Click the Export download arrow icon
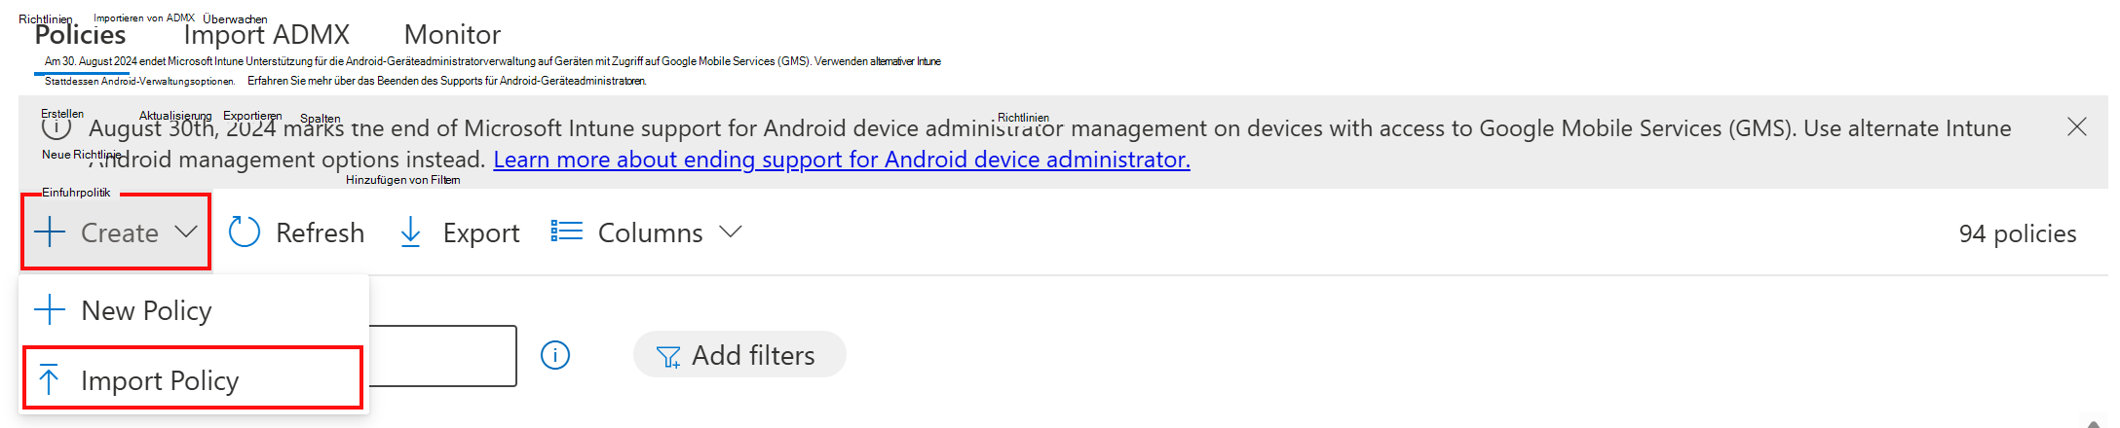 pos(411,232)
